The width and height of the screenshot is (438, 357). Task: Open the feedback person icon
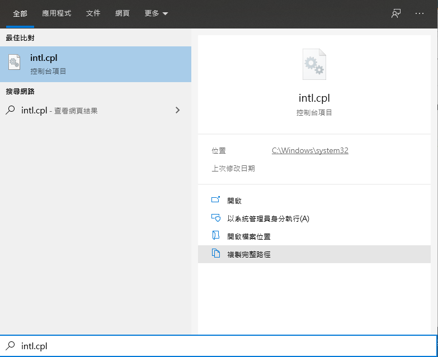tap(396, 13)
